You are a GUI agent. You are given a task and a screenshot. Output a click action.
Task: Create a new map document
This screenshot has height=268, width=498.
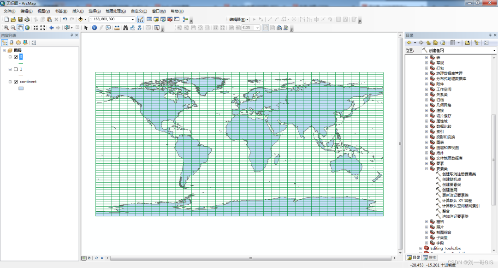(6, 19)
